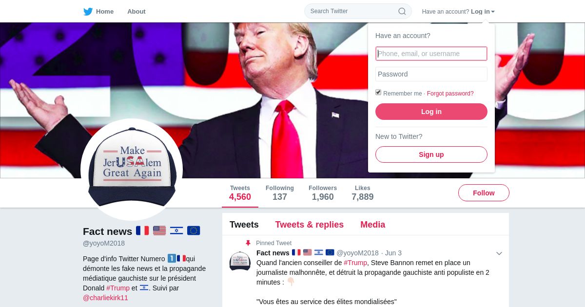This screenshot has height=307, width=585.
Task: Open the Forgot password link
Action: click(x=450, y=94)
